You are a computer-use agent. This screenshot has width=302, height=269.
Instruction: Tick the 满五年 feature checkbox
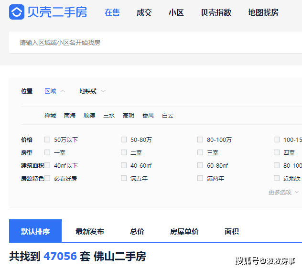[124, 178]
